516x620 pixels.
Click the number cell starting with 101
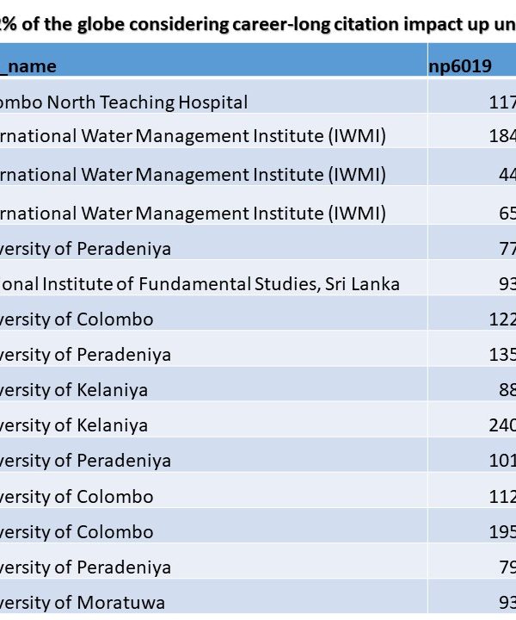click(501, 461)
